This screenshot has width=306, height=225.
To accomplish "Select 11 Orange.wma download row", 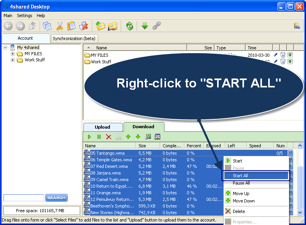I will pos(154,193).
